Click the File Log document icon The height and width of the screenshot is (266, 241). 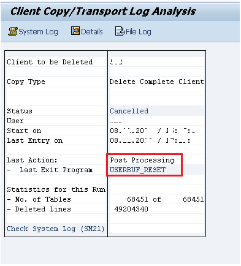120,31
